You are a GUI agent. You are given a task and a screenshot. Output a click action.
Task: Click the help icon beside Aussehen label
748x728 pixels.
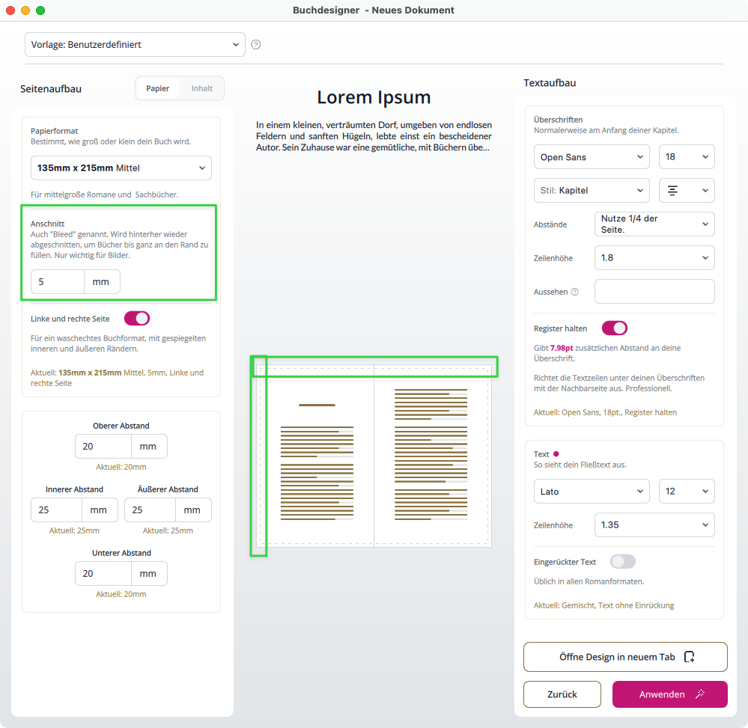575,292
